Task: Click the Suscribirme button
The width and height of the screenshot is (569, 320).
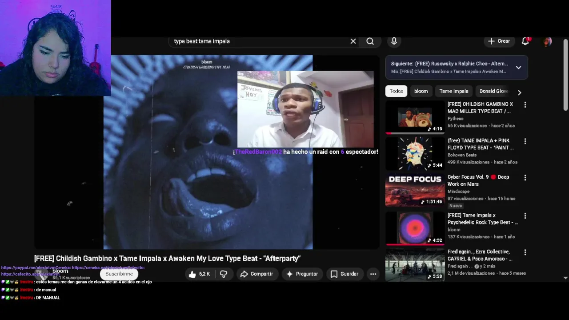Action: point(119,274)
